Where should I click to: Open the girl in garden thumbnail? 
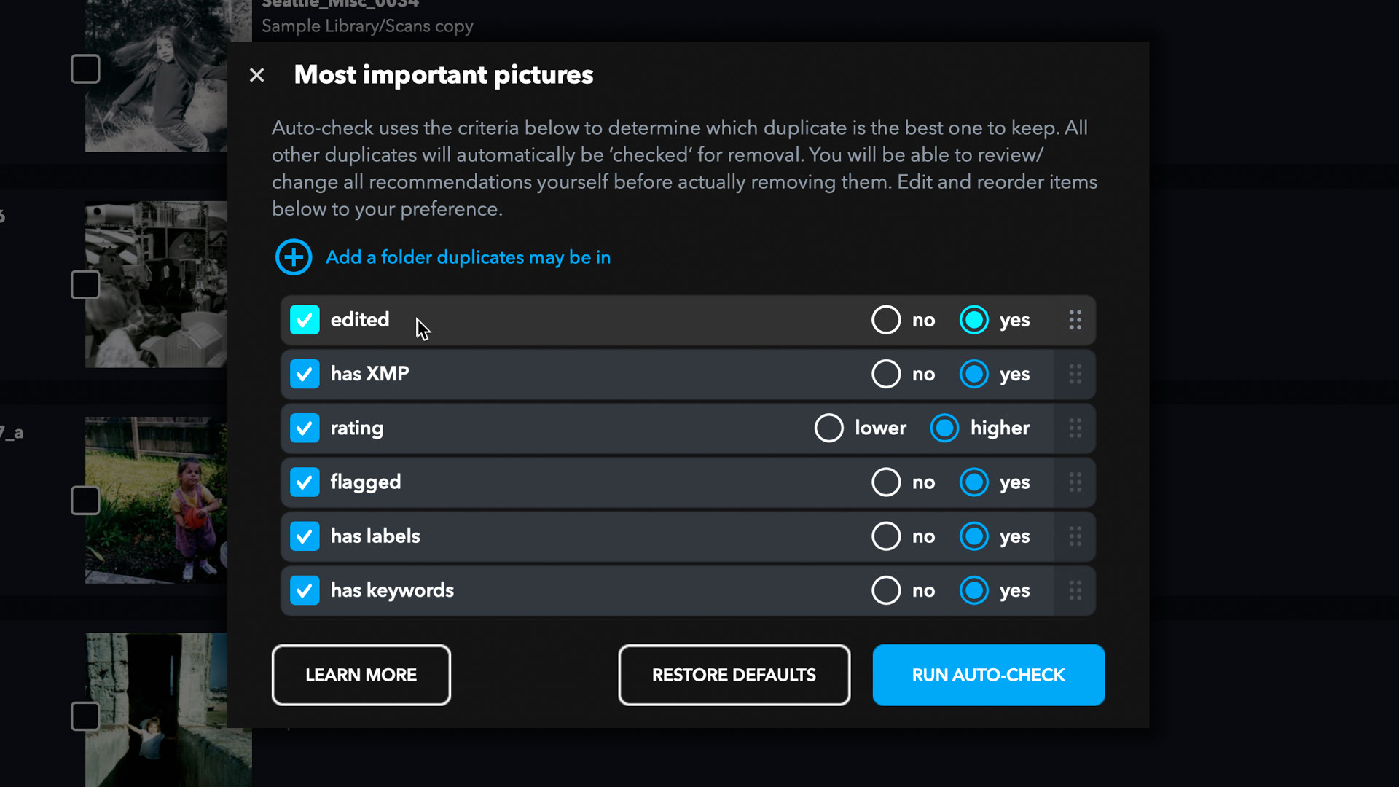click(156, 500)
